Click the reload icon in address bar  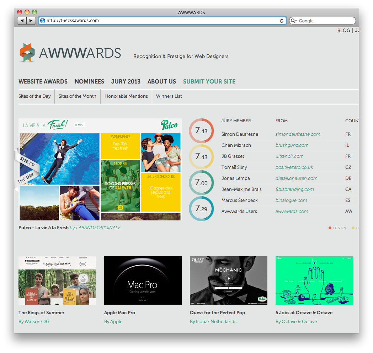pos(281,21)
